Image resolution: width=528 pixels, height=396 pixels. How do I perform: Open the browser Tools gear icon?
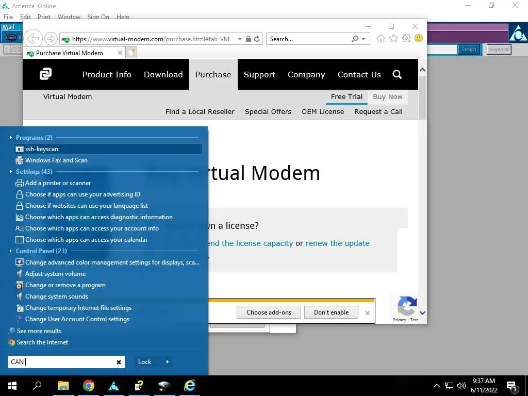[406, 38]
